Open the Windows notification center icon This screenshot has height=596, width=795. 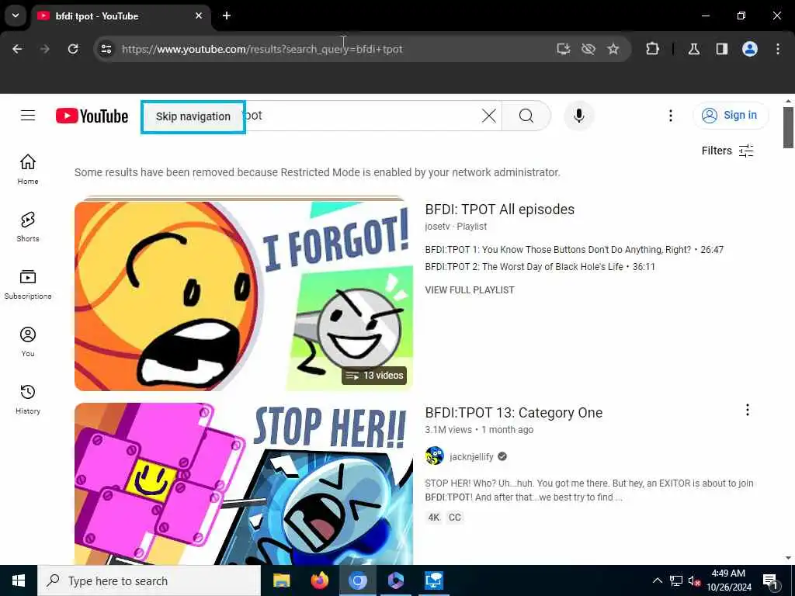coord(771,582)
